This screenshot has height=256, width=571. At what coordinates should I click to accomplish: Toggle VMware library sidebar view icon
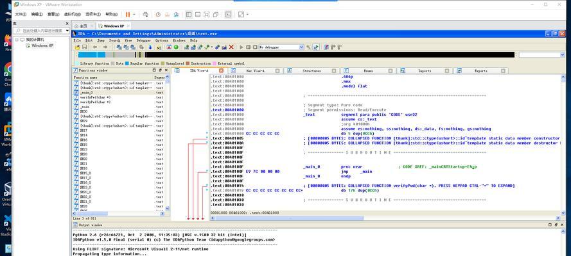[x=189, y=15]
